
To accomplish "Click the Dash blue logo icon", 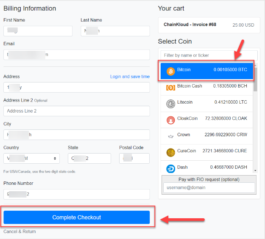I will coord(171,169).
